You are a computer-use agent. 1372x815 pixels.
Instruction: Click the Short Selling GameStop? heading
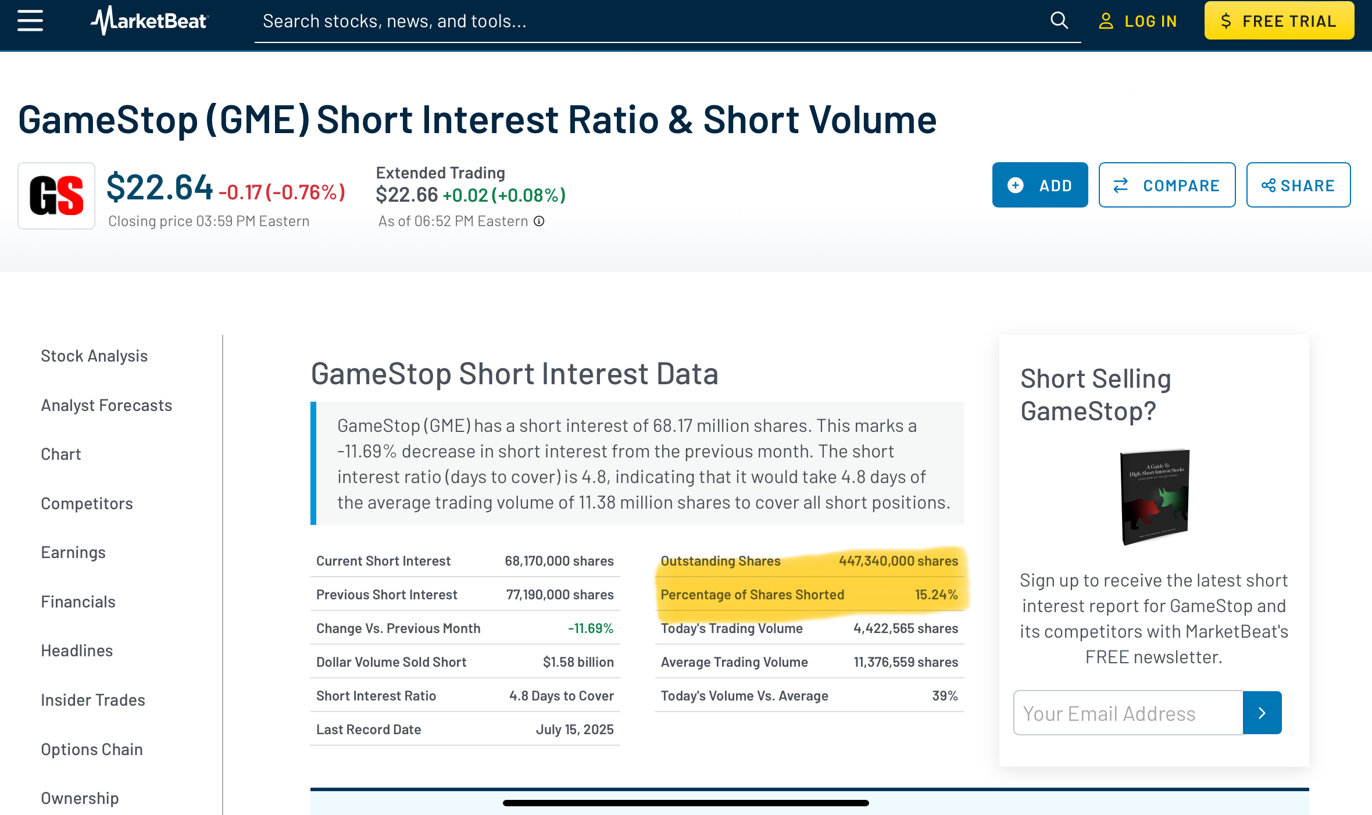pyautogui.click(x=1096, y=395)
